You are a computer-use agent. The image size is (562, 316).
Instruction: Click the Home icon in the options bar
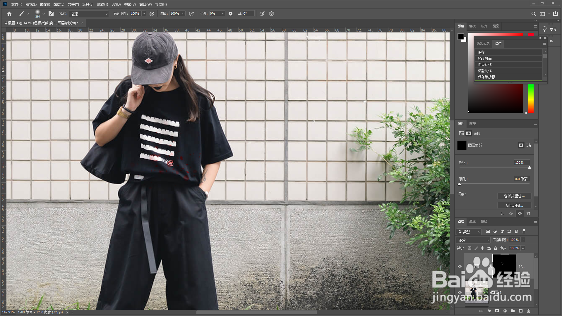pyautogui.click(x=9, y=14)
